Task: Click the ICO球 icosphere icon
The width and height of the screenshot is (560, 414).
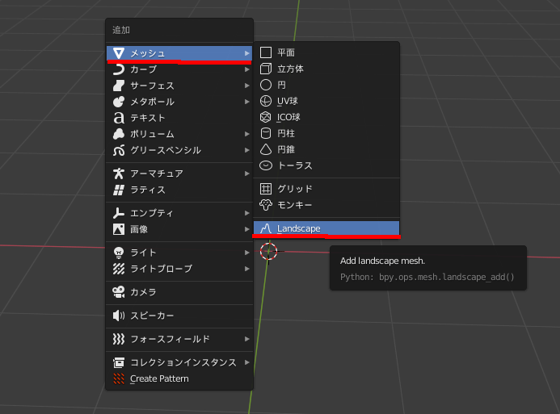Action: (x=266, y=117)
